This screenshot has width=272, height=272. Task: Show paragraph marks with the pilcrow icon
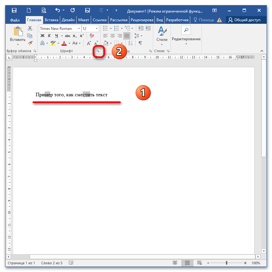click(x=140, y=43)
